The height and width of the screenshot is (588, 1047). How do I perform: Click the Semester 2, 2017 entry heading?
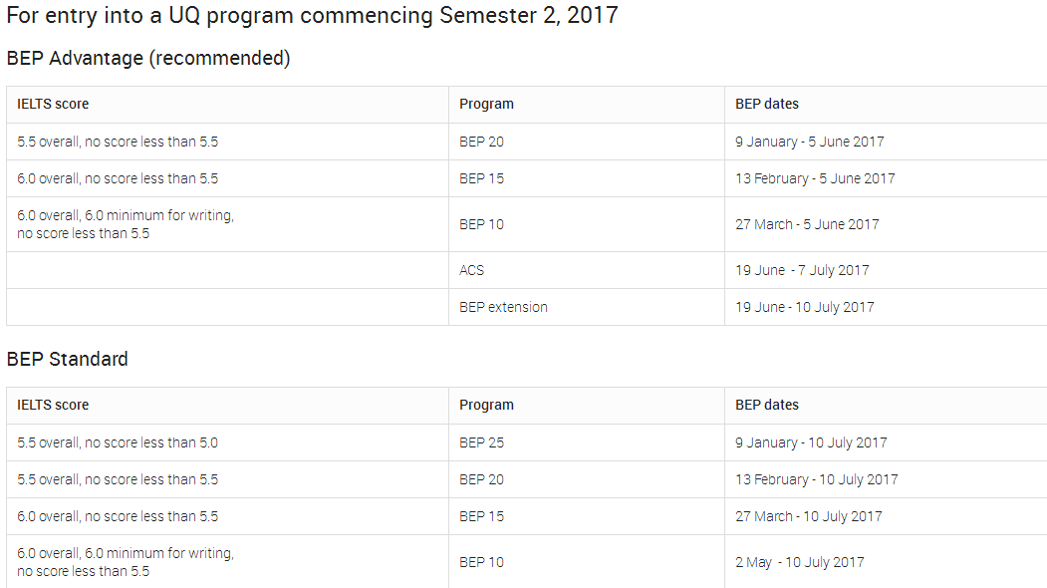click(313, 15)
